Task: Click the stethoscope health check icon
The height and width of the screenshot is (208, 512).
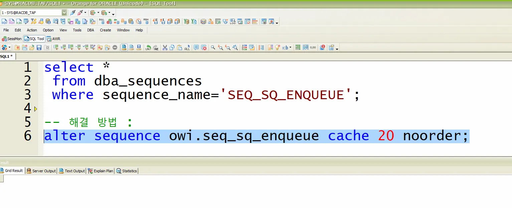Action: point(225,22)
